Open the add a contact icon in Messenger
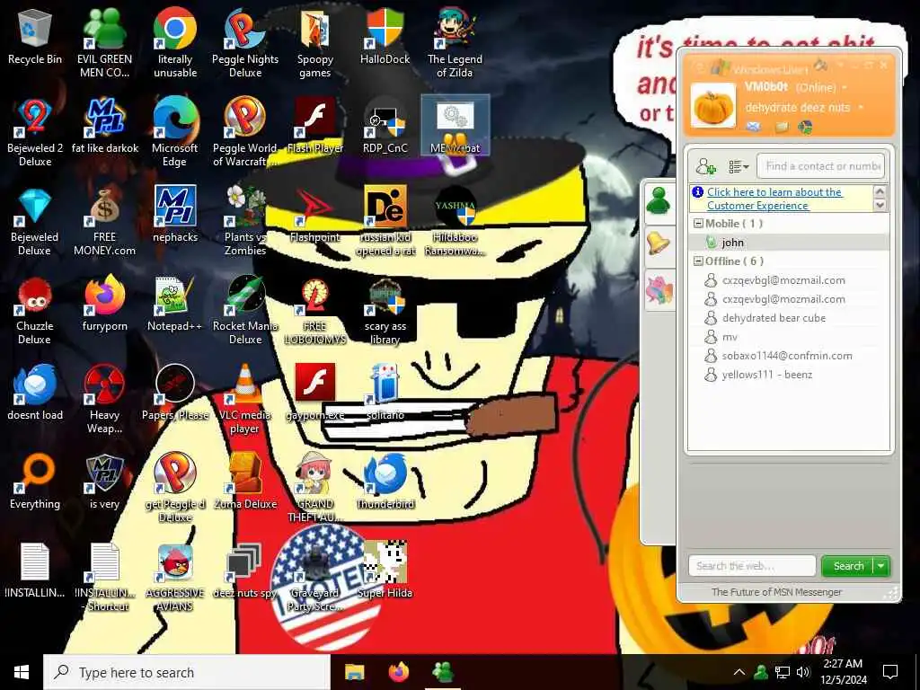Image resolution: width=920 pixels, height=690 pixels. point(705,167)
